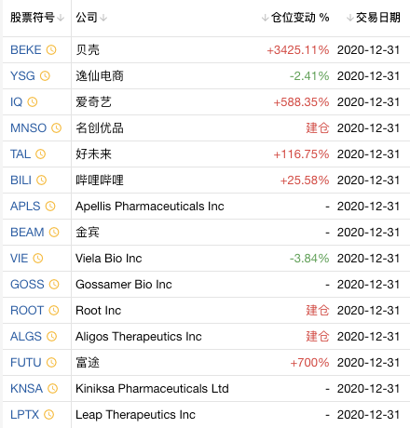Open the clock icon beside YSG
This screenshot has width=410, height=428.
[x=45, y=75]
